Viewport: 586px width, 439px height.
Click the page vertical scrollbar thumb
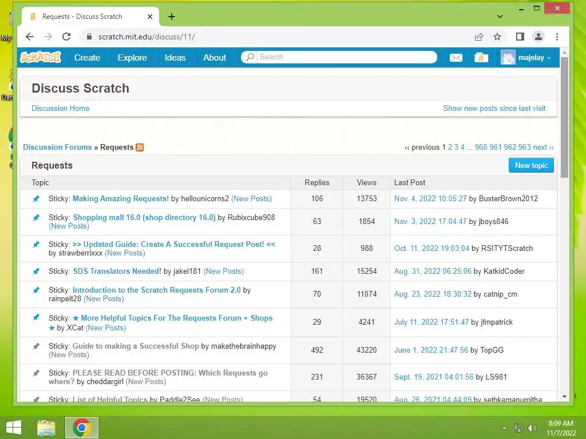pos(564,118)
